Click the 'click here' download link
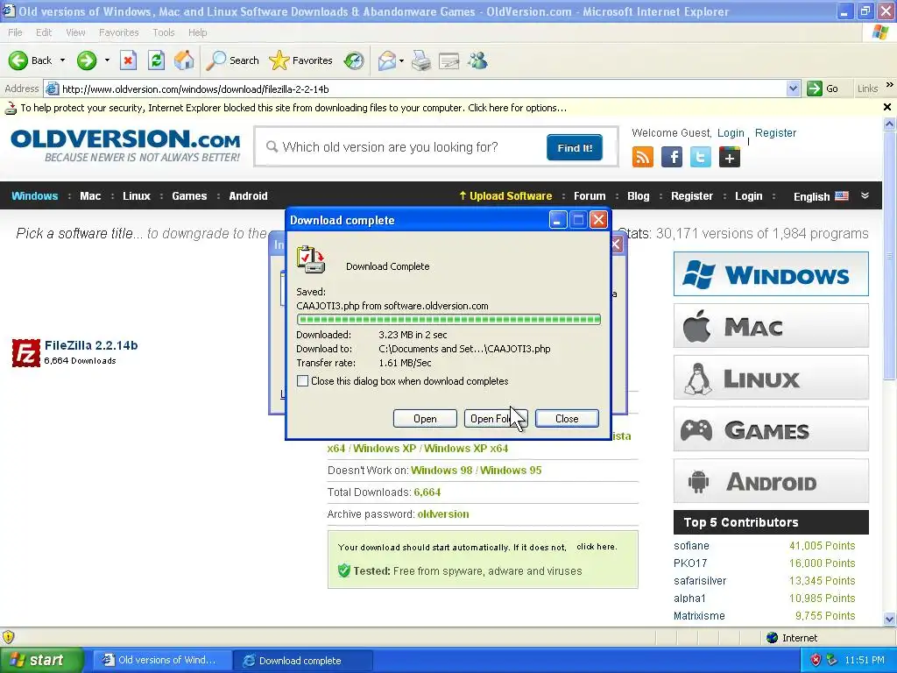 [x=596, y=547]
